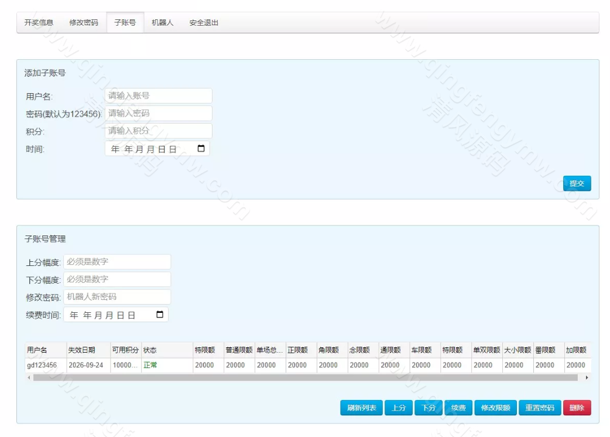The height and width of the screenshot is (437, 610).
Task: Click 重置密码 button
Action: click(x=540, y=408)
